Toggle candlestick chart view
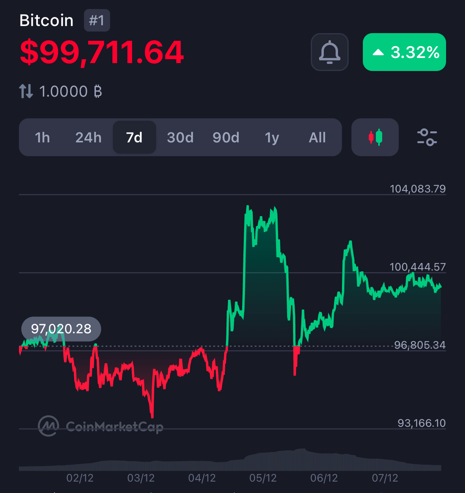The width and height of the screenshot is (465, 493). [375, 137]
